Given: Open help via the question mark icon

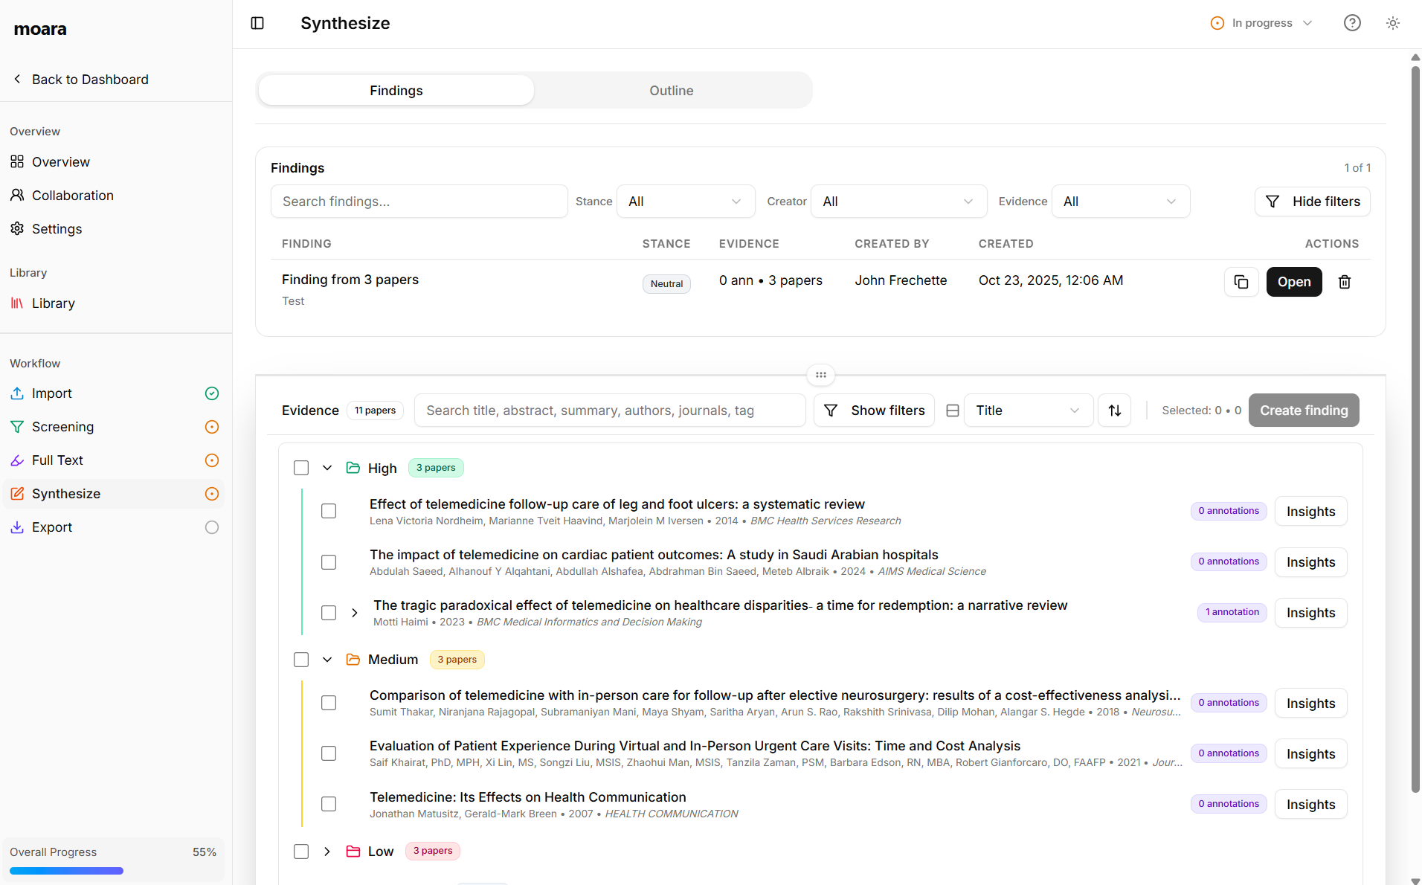Looking at the screenshot, I should point(1352,22).
